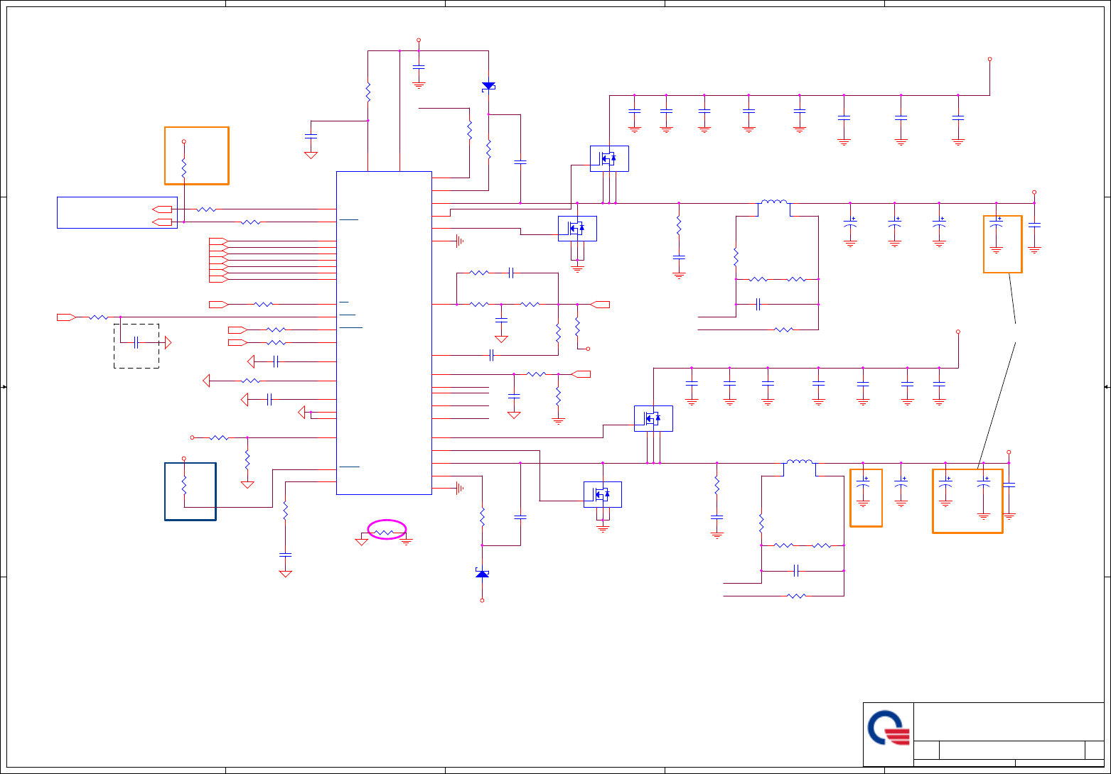
Task: Select the Schottky diode near the top center
Action: coord(488,86)
